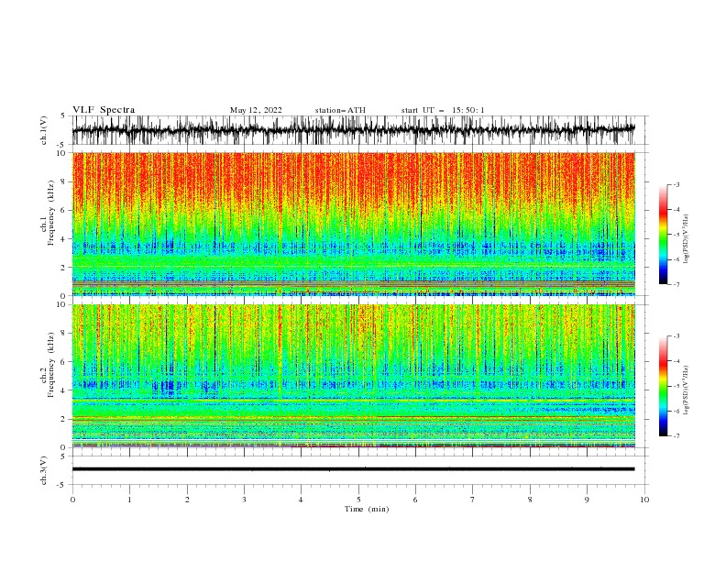The height and width of the screenshot is (561, 726).
Task: Click the log(PSD) label beside upper color bar
Action: 687,239
